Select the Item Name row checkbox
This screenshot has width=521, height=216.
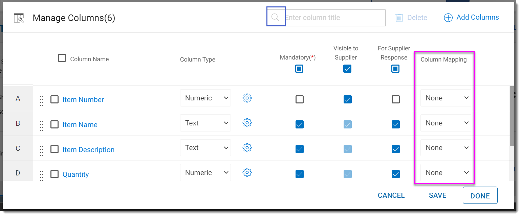click(55, 124)
